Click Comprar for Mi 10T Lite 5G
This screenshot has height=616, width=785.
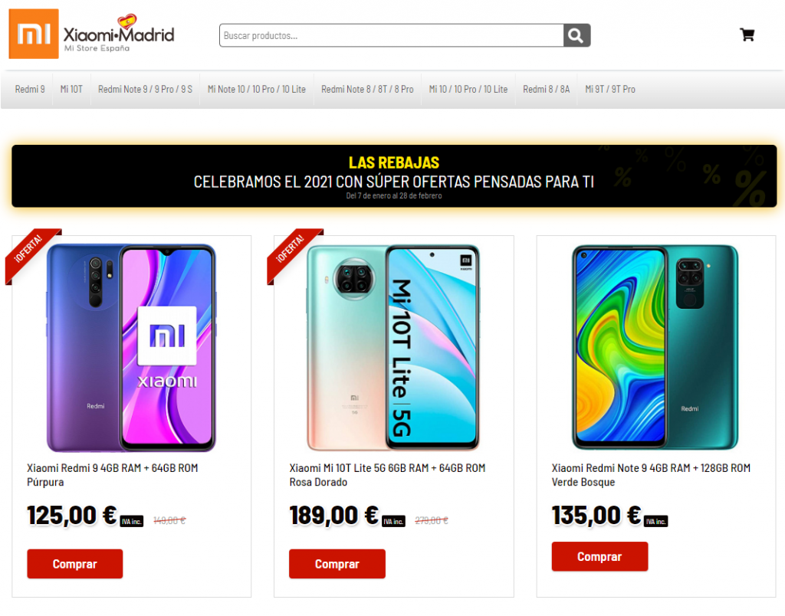point(337,564)
